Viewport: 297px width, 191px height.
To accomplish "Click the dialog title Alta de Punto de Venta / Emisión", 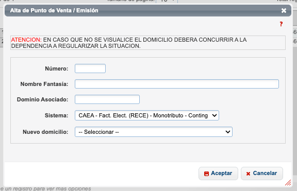I will coord(54,10).
